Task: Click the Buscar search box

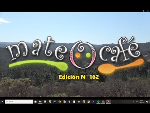Action: coord(19,102)
